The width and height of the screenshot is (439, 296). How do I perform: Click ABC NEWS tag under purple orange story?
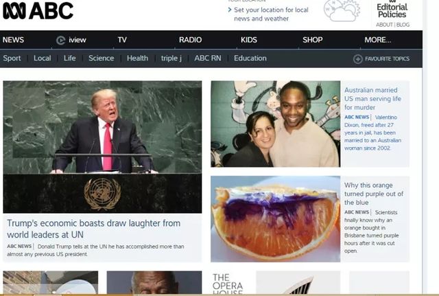point(357,213)
